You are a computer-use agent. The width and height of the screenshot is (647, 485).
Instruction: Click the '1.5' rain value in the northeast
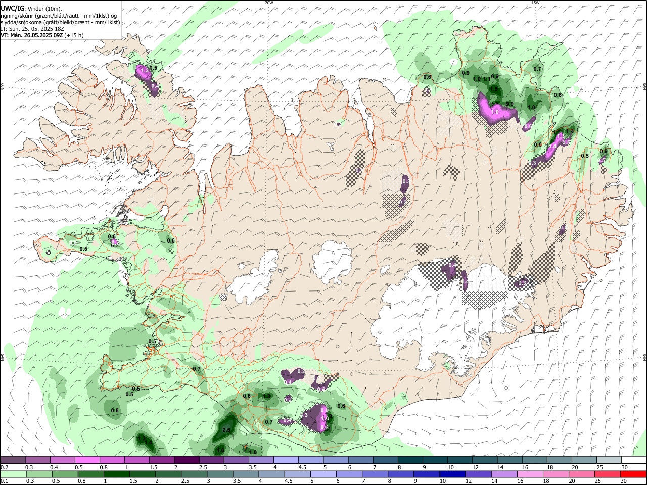(x=494, y=89)
